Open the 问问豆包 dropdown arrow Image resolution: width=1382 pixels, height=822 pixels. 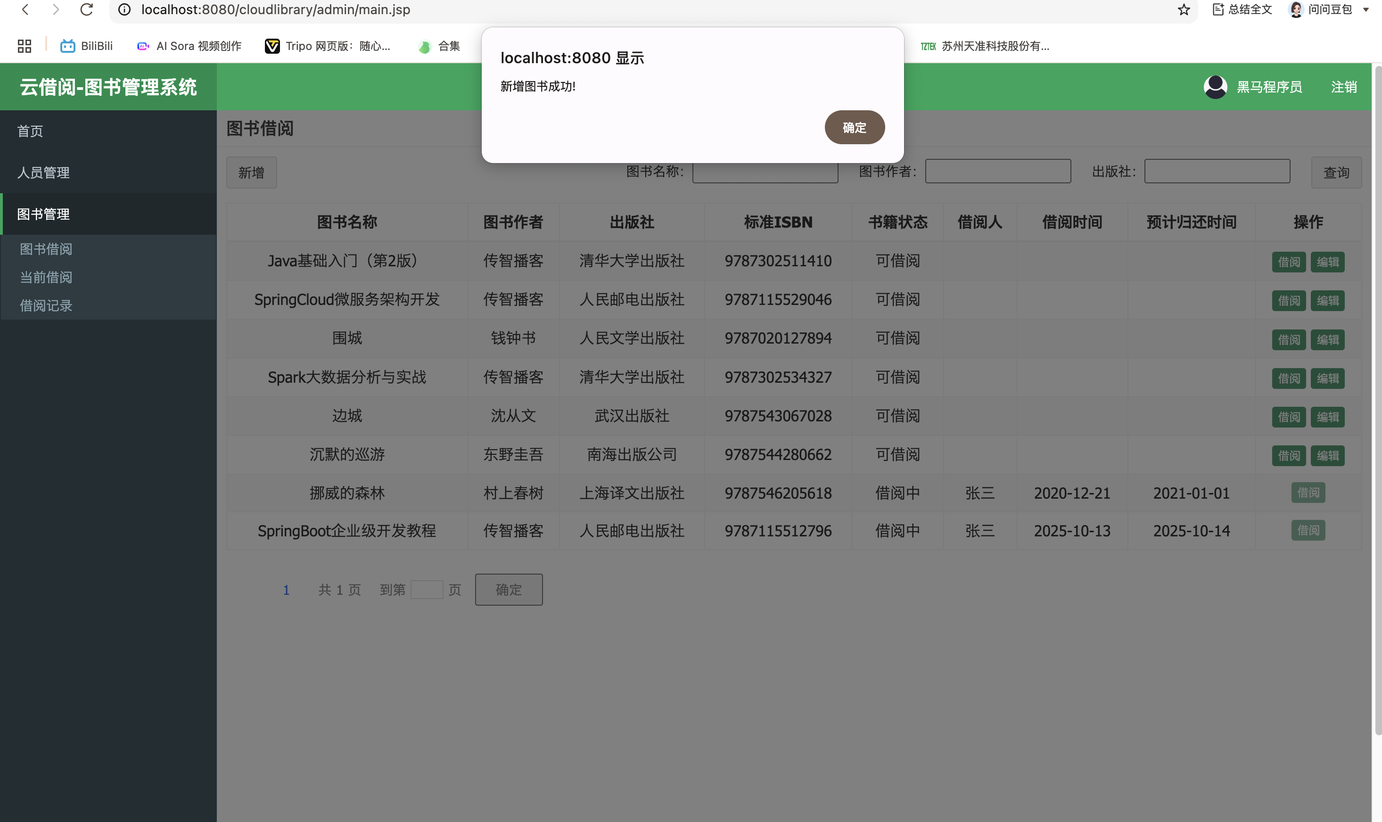click(x=1366, y=9)
